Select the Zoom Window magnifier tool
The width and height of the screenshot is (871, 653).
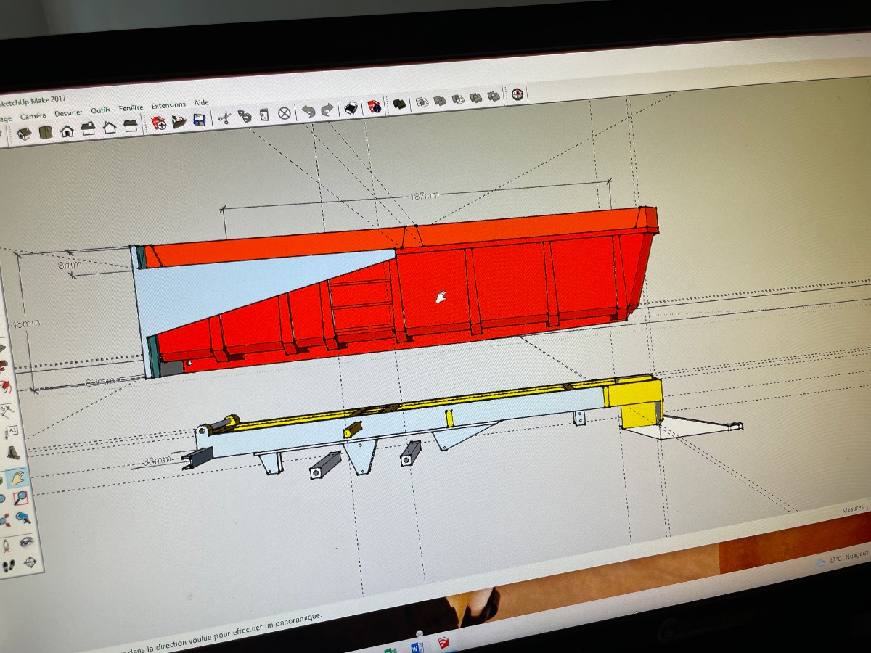tap(21, 498)
